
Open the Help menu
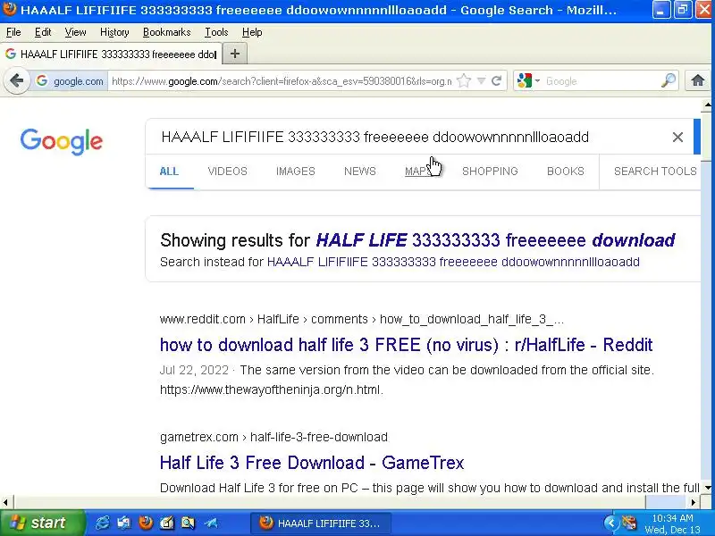click(x=252, y=32)
